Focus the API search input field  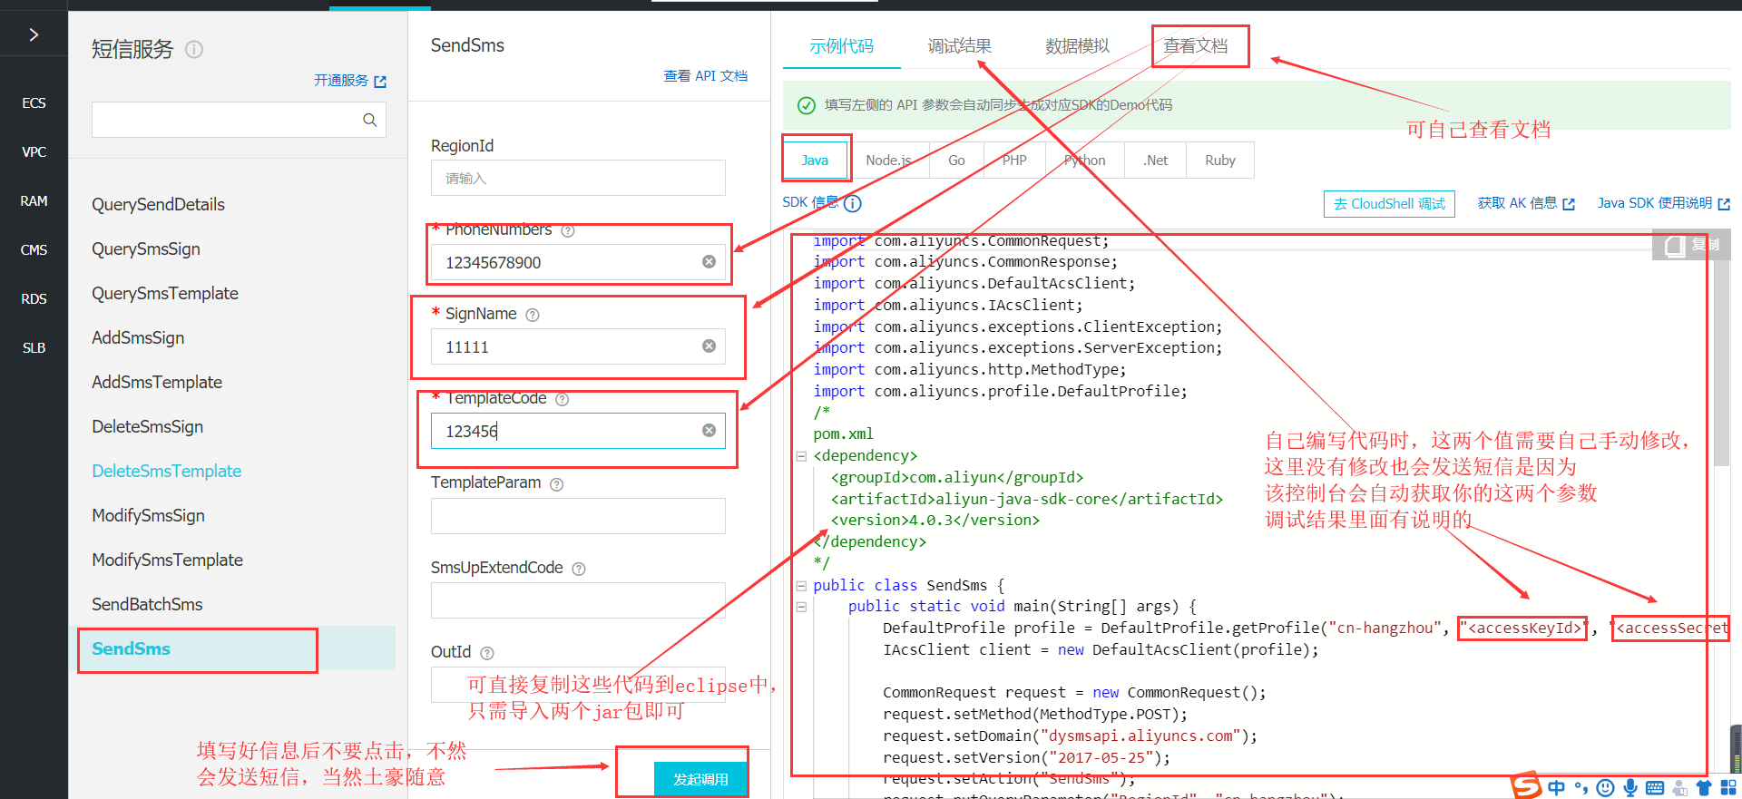tap(239, 120)
